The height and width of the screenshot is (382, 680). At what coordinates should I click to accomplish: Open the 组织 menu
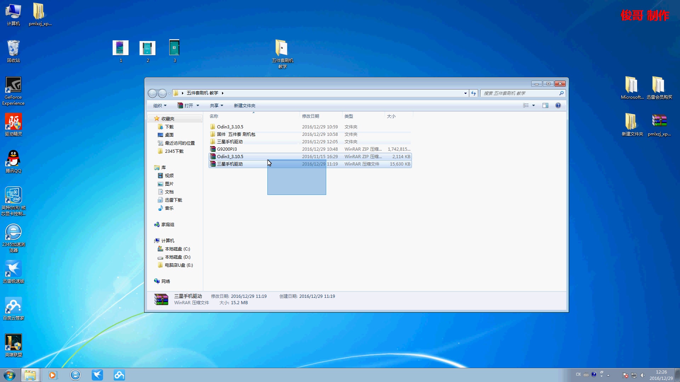pyautogui.click(x=160, y=105)
